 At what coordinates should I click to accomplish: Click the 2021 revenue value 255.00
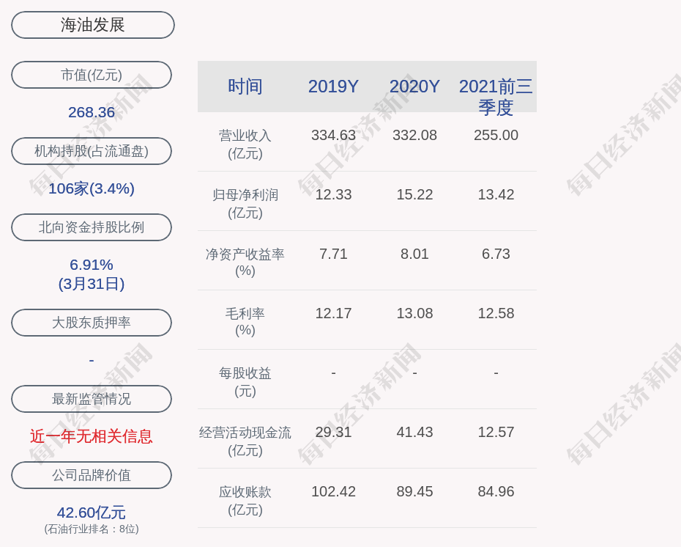coord(496,135)
